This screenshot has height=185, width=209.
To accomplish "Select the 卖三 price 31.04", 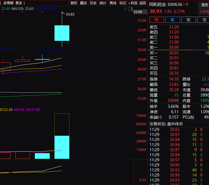I will (x=174, y=37).
